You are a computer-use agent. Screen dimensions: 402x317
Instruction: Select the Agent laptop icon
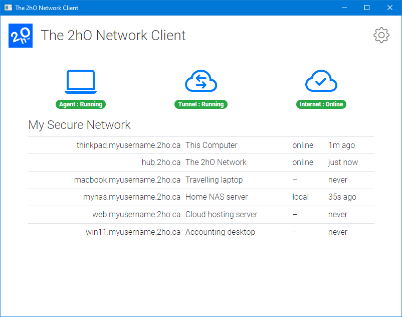(x=80, y=80)
